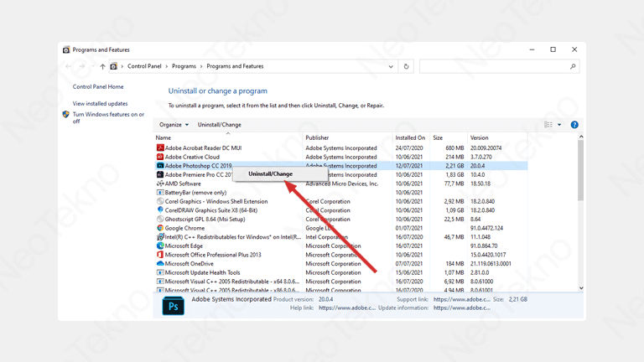Click Control Panel in the breadcrumb
The image size is (644, 362).
[x=144, y=66]
